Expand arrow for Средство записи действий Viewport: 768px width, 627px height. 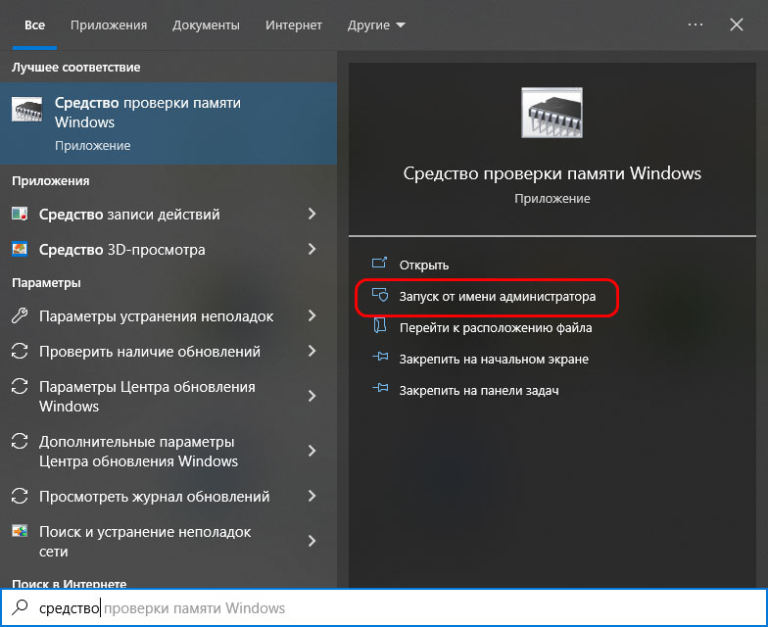[312, 214]
